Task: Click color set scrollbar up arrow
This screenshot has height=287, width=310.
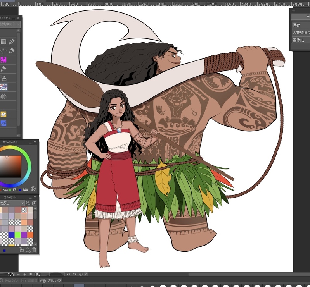Action: tap(35, 208)
